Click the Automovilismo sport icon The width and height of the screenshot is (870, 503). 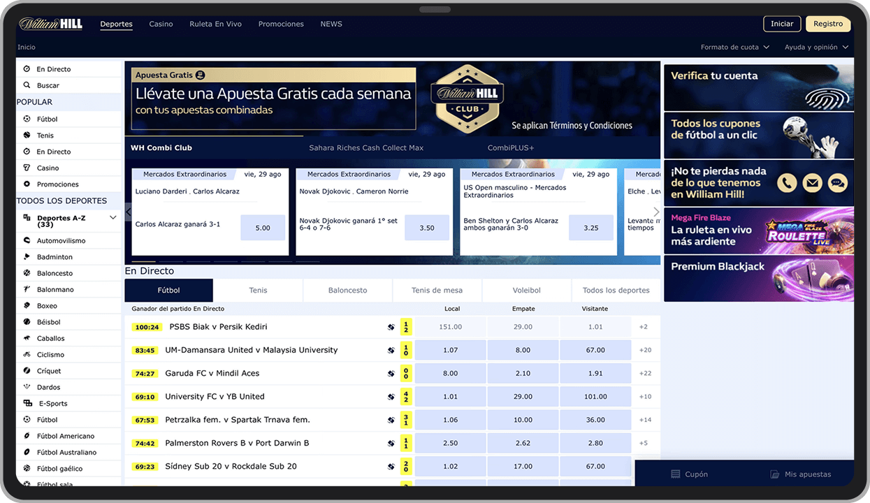pos(27,240)
